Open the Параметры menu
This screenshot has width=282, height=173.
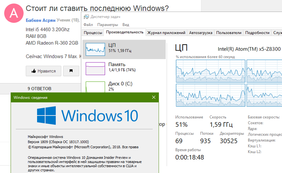[x=108, y=25]
